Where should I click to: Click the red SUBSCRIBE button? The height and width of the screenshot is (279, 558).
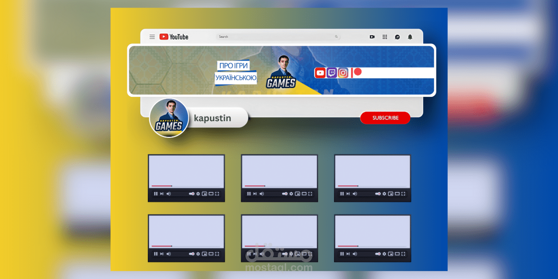385,118
